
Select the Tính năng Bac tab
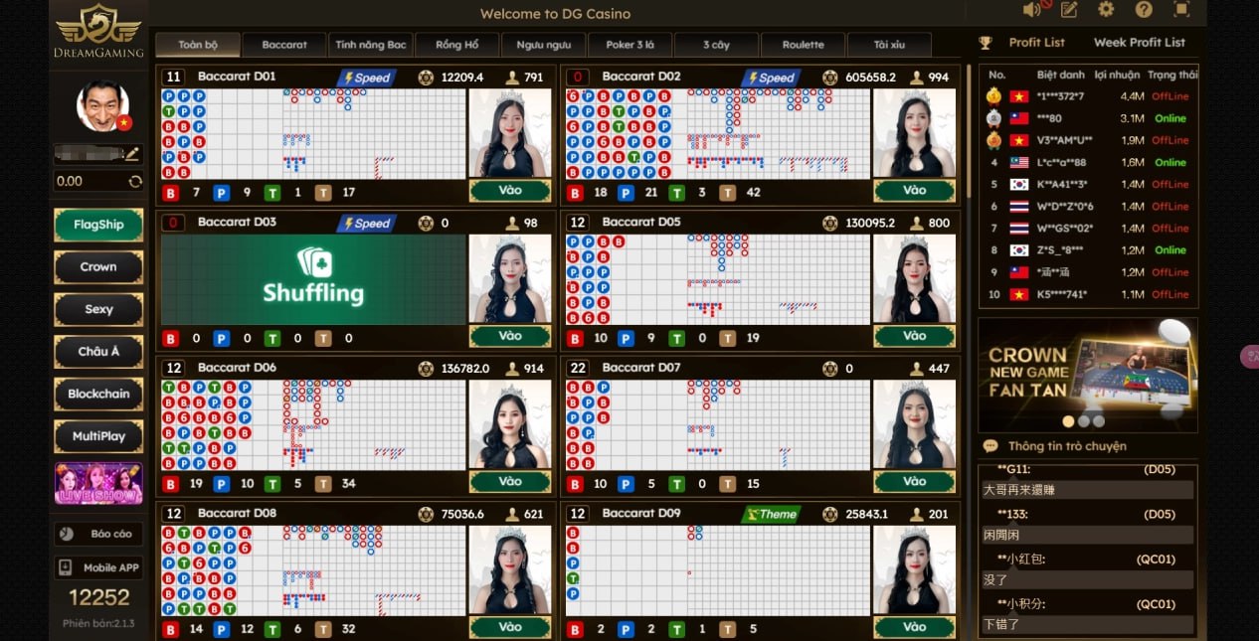pos(371,45)
